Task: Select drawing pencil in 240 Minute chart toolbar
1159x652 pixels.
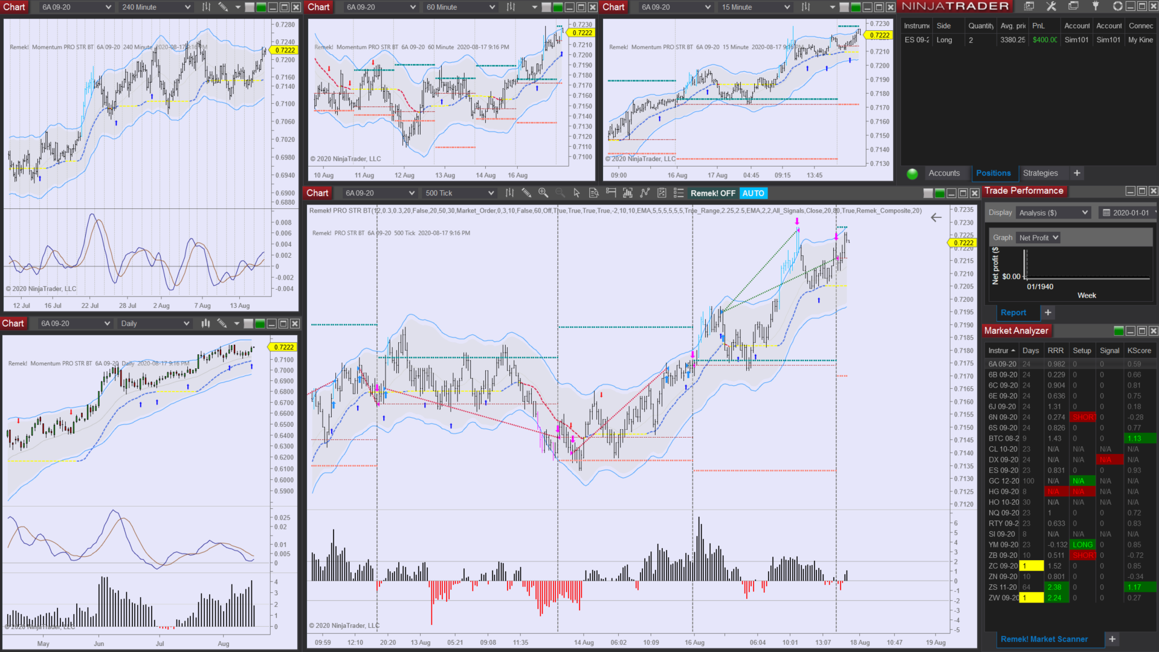Action: point(223,7)
